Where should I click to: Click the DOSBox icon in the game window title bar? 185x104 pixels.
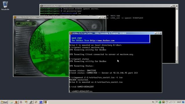(x=15, y=17)
